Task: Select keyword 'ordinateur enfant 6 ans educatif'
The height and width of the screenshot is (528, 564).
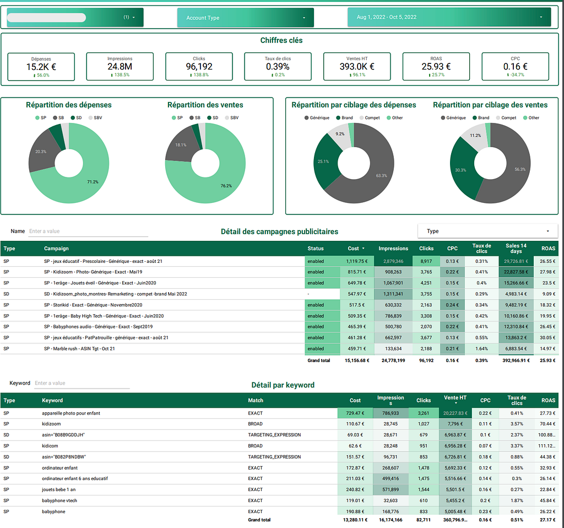Action: [x=279, y=479]
